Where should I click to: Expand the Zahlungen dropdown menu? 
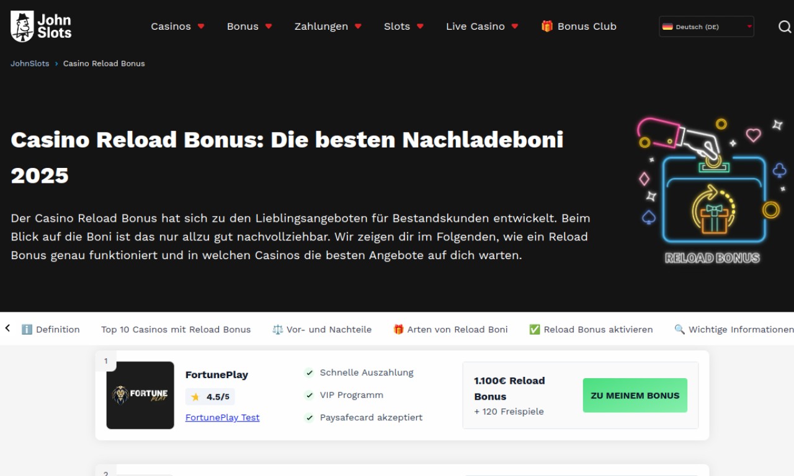click(x=328, y=26)
